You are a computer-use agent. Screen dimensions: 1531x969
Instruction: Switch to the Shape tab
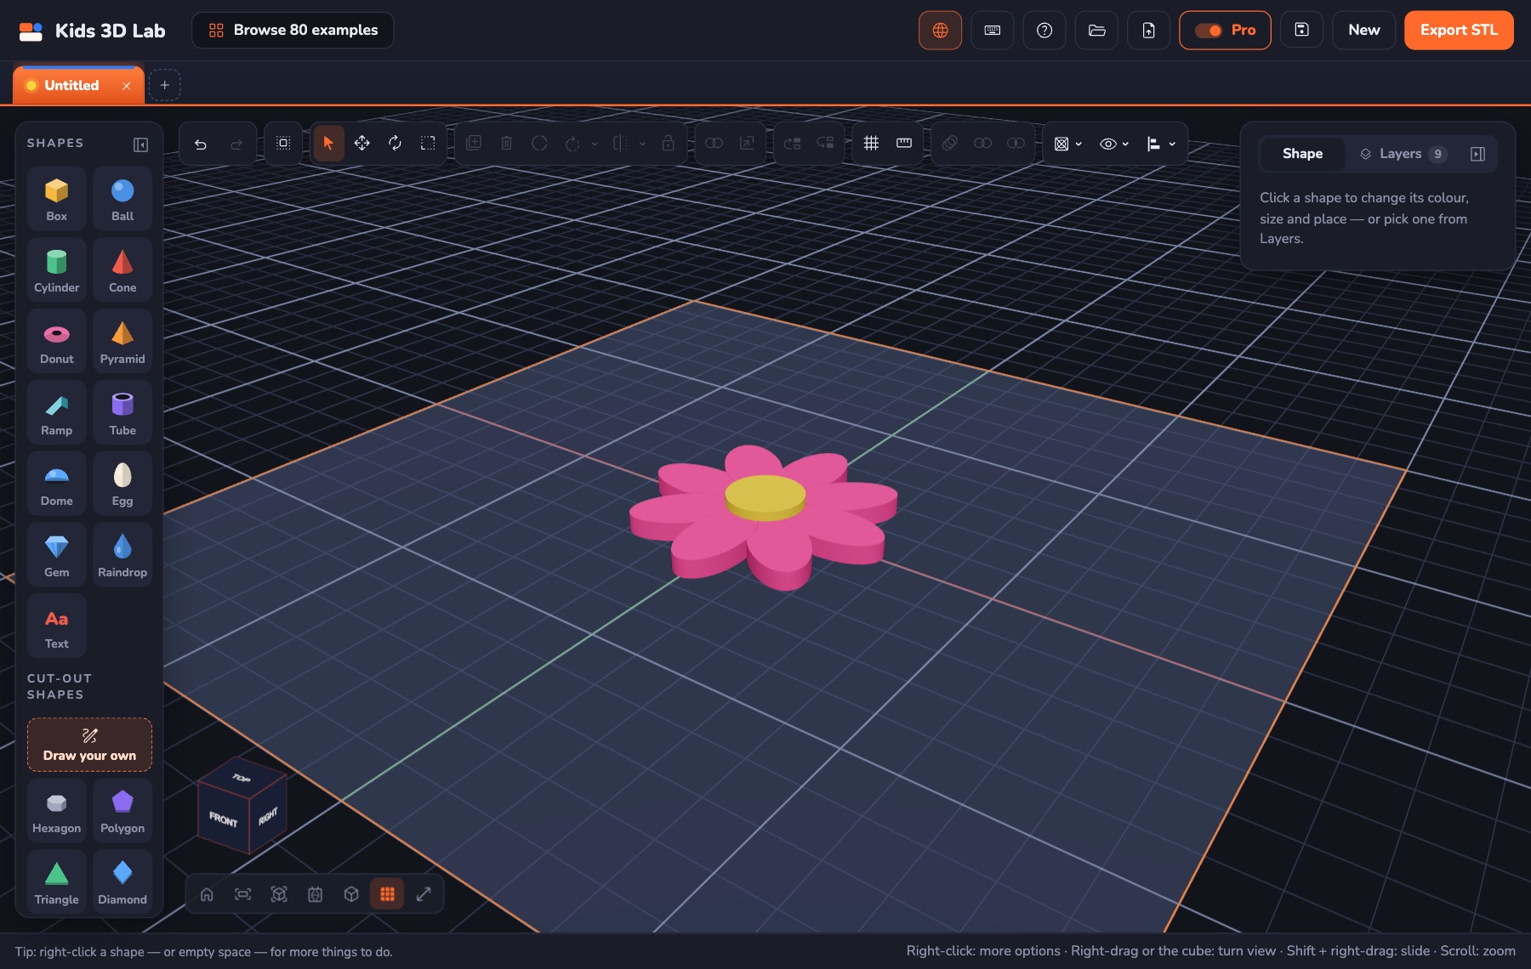[x=1302, y=154]
